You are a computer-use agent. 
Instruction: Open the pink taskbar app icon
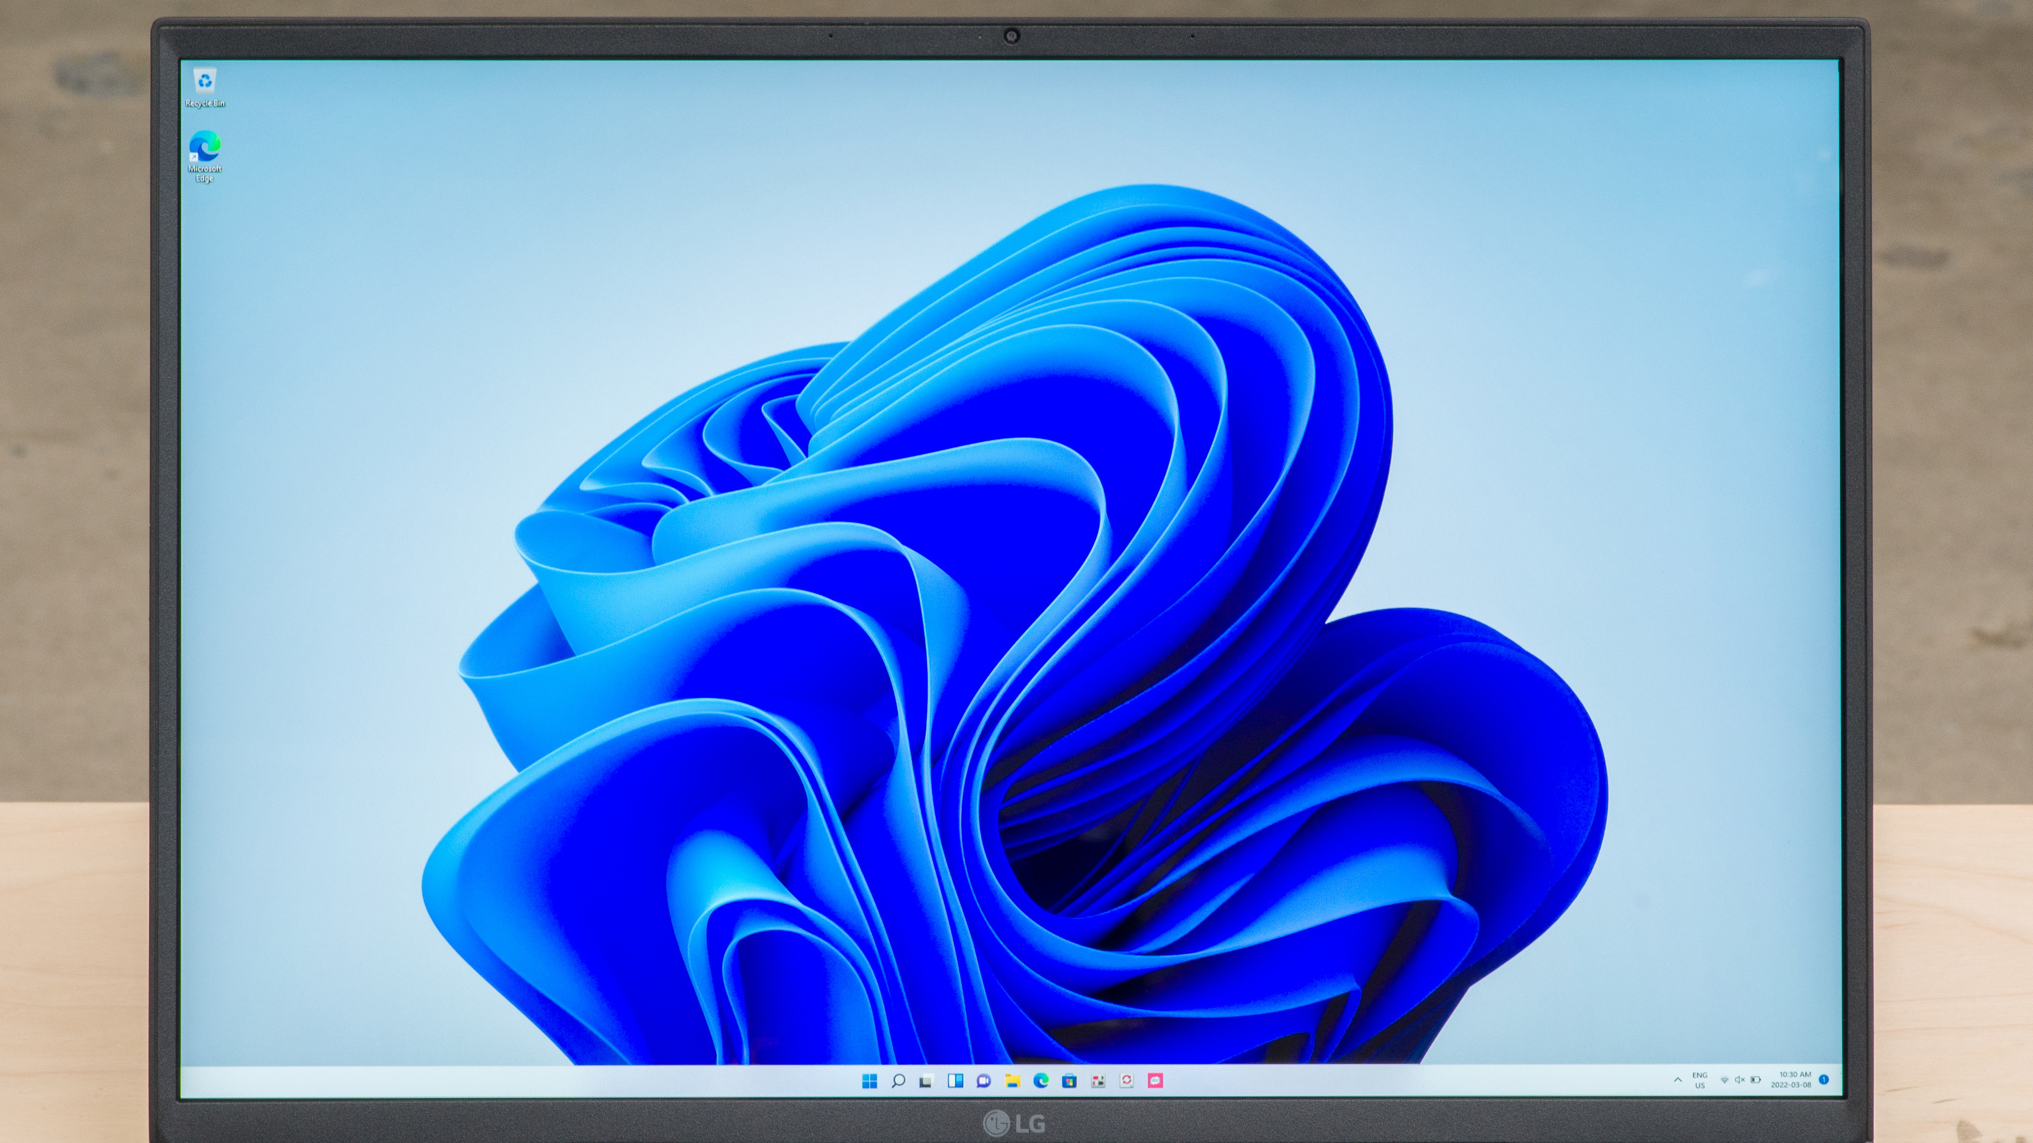click(x=1155, y=1081)
